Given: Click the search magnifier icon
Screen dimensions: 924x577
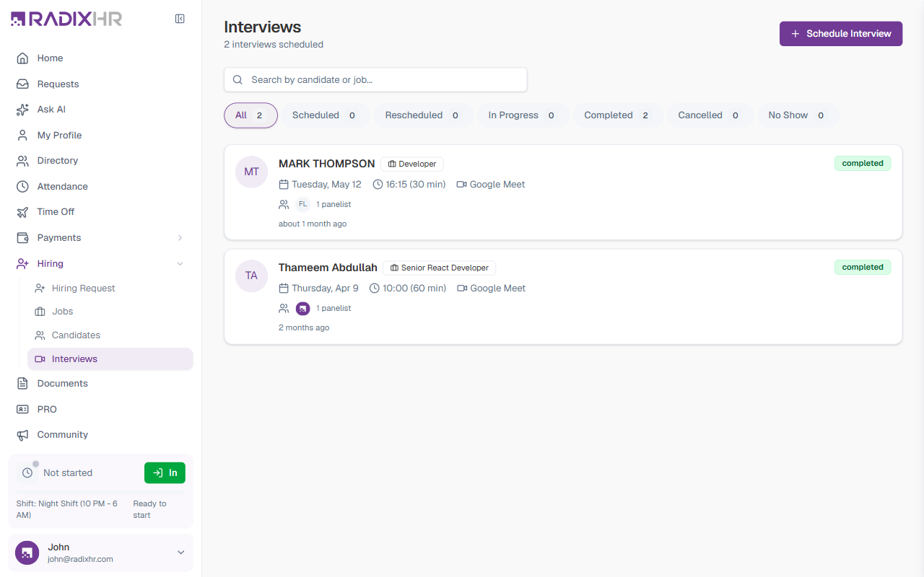Looking at the screenshot, I should 237,80.
